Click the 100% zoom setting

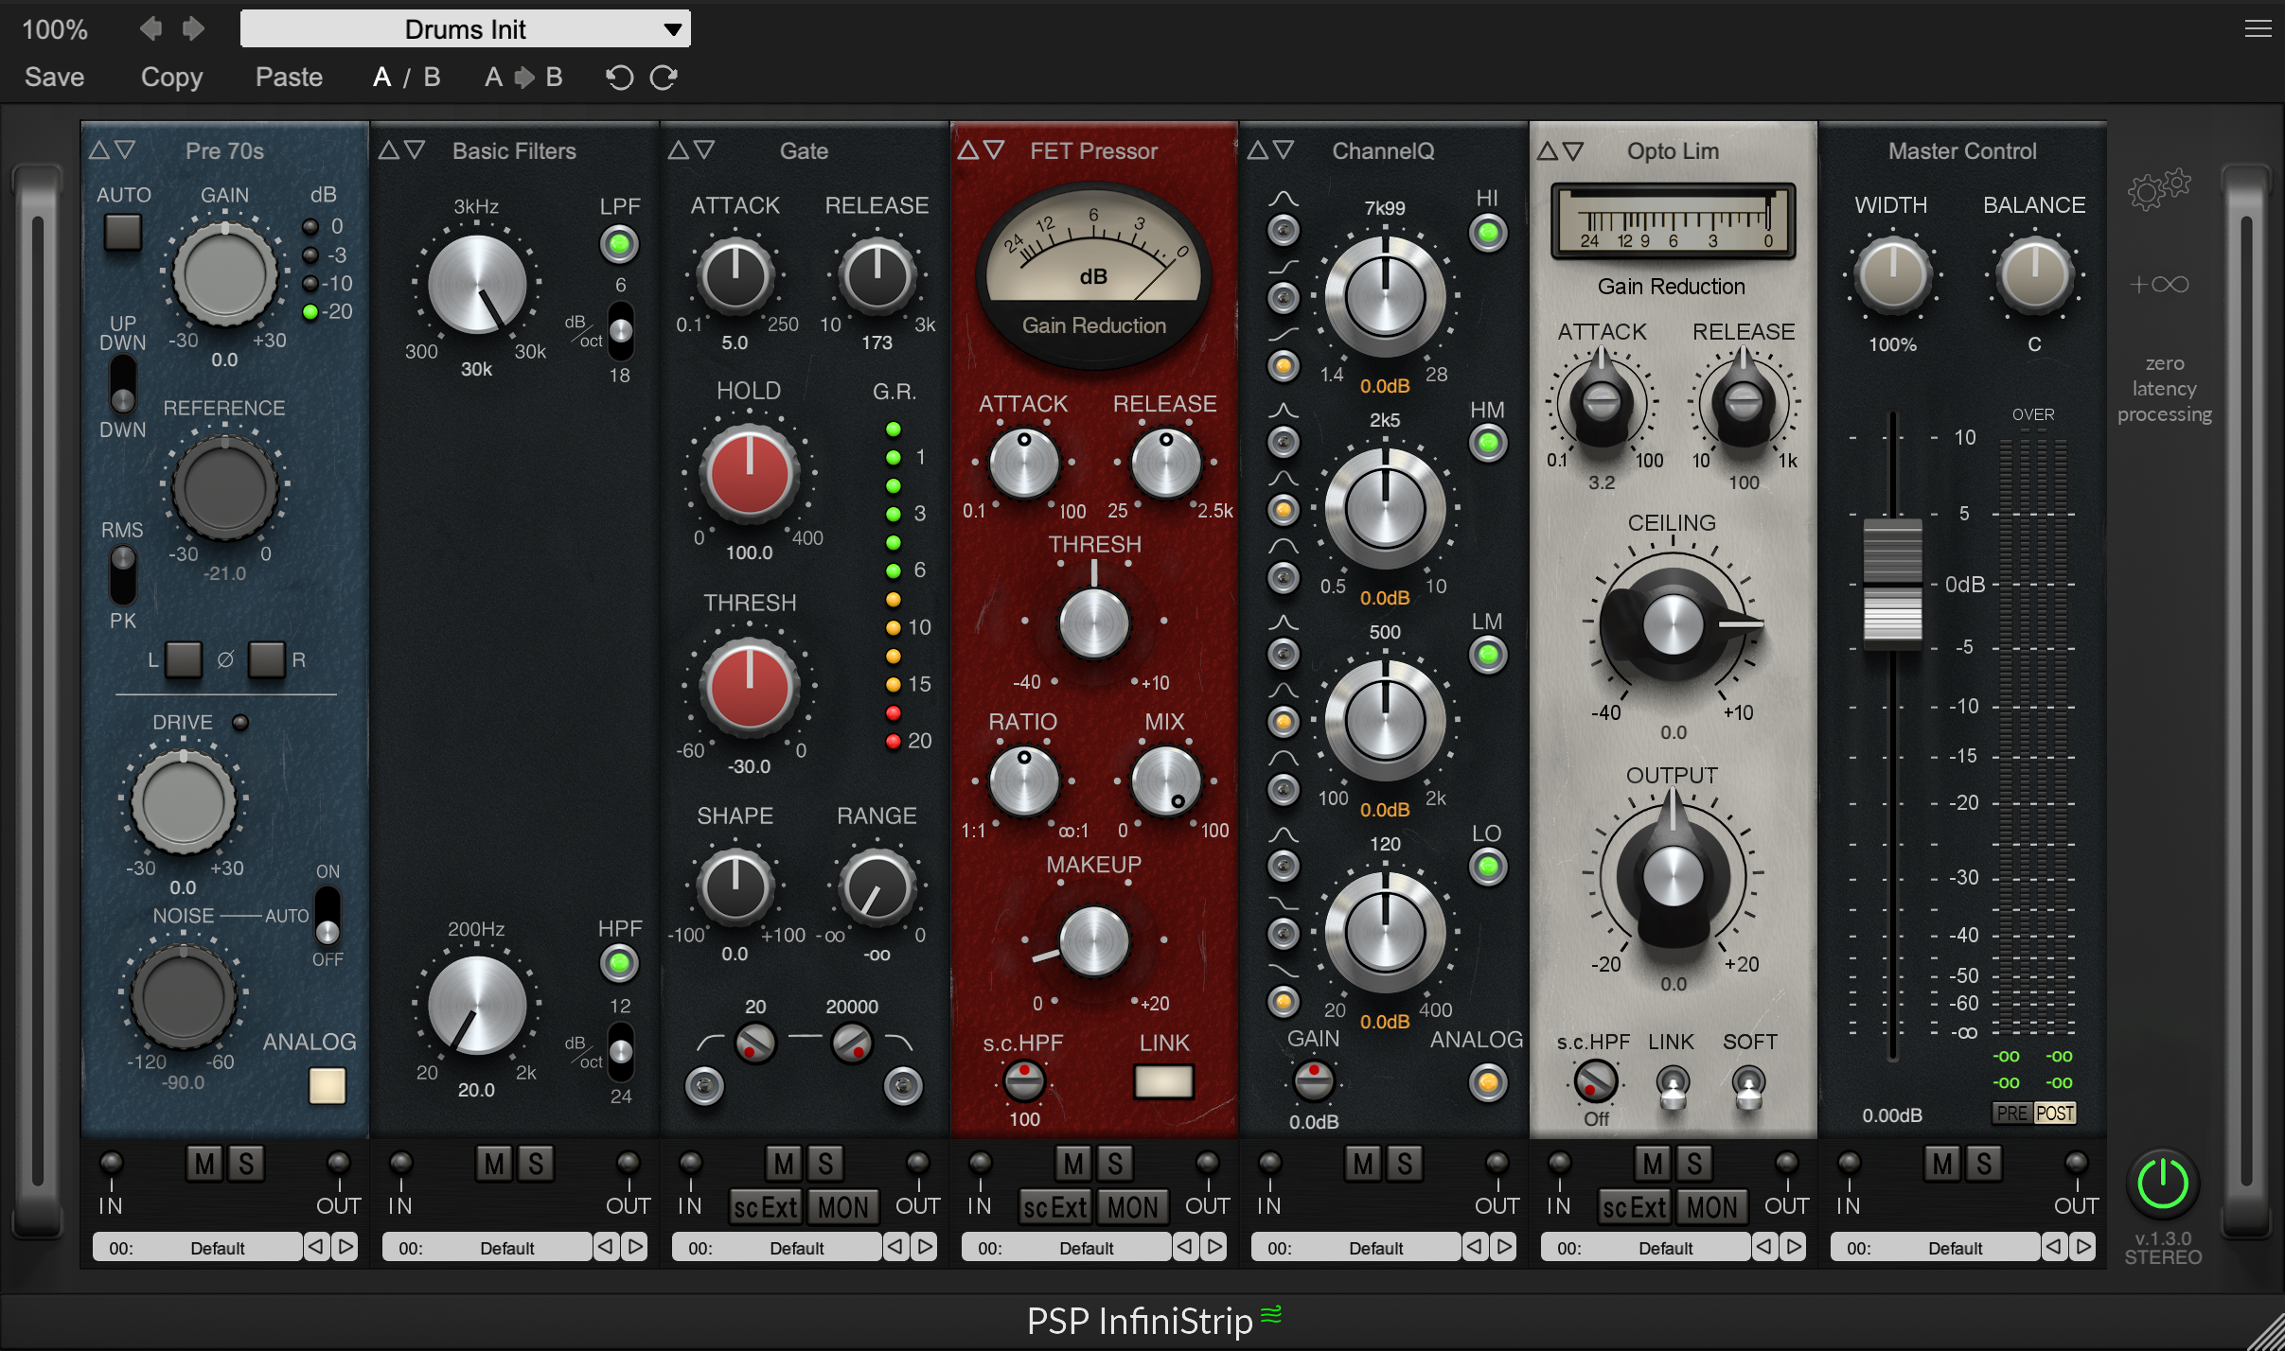(54, 29)
